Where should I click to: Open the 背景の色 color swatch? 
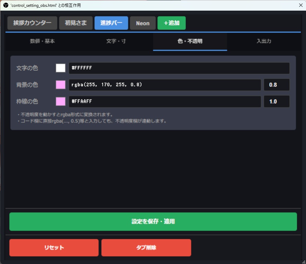(60, 85)
